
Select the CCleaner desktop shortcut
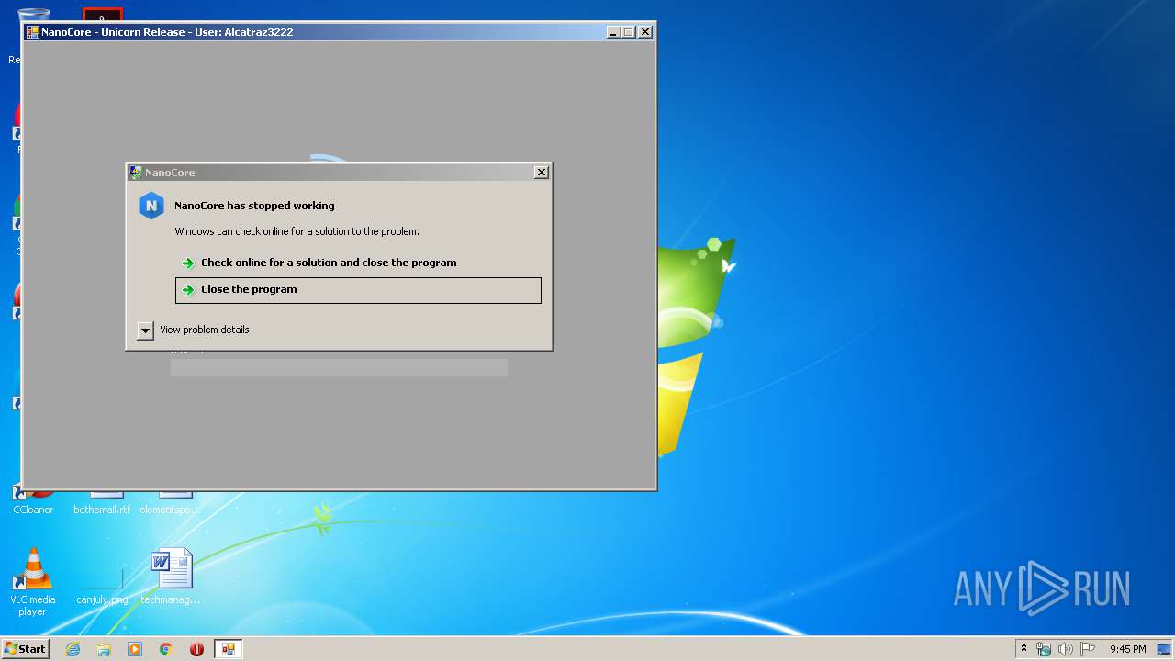click(x=33, y=501)
